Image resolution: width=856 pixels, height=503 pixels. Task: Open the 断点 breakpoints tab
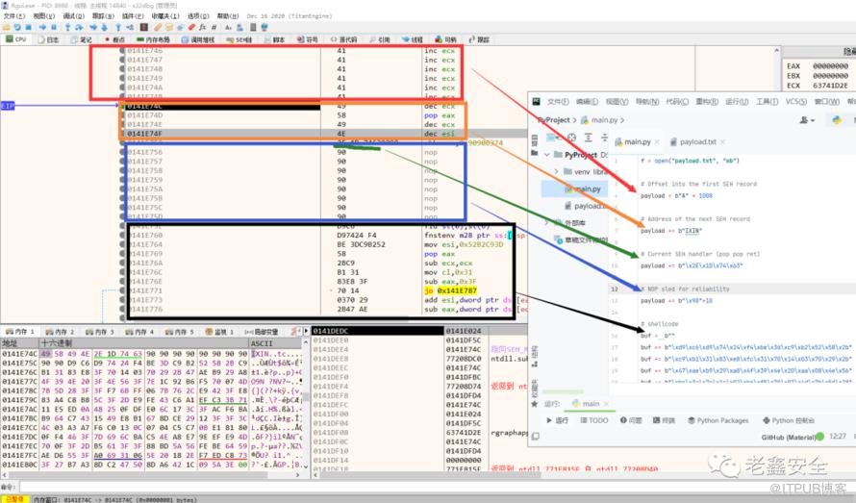116,39
